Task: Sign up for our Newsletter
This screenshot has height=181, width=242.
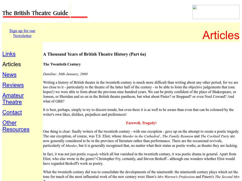Action: 22,33
